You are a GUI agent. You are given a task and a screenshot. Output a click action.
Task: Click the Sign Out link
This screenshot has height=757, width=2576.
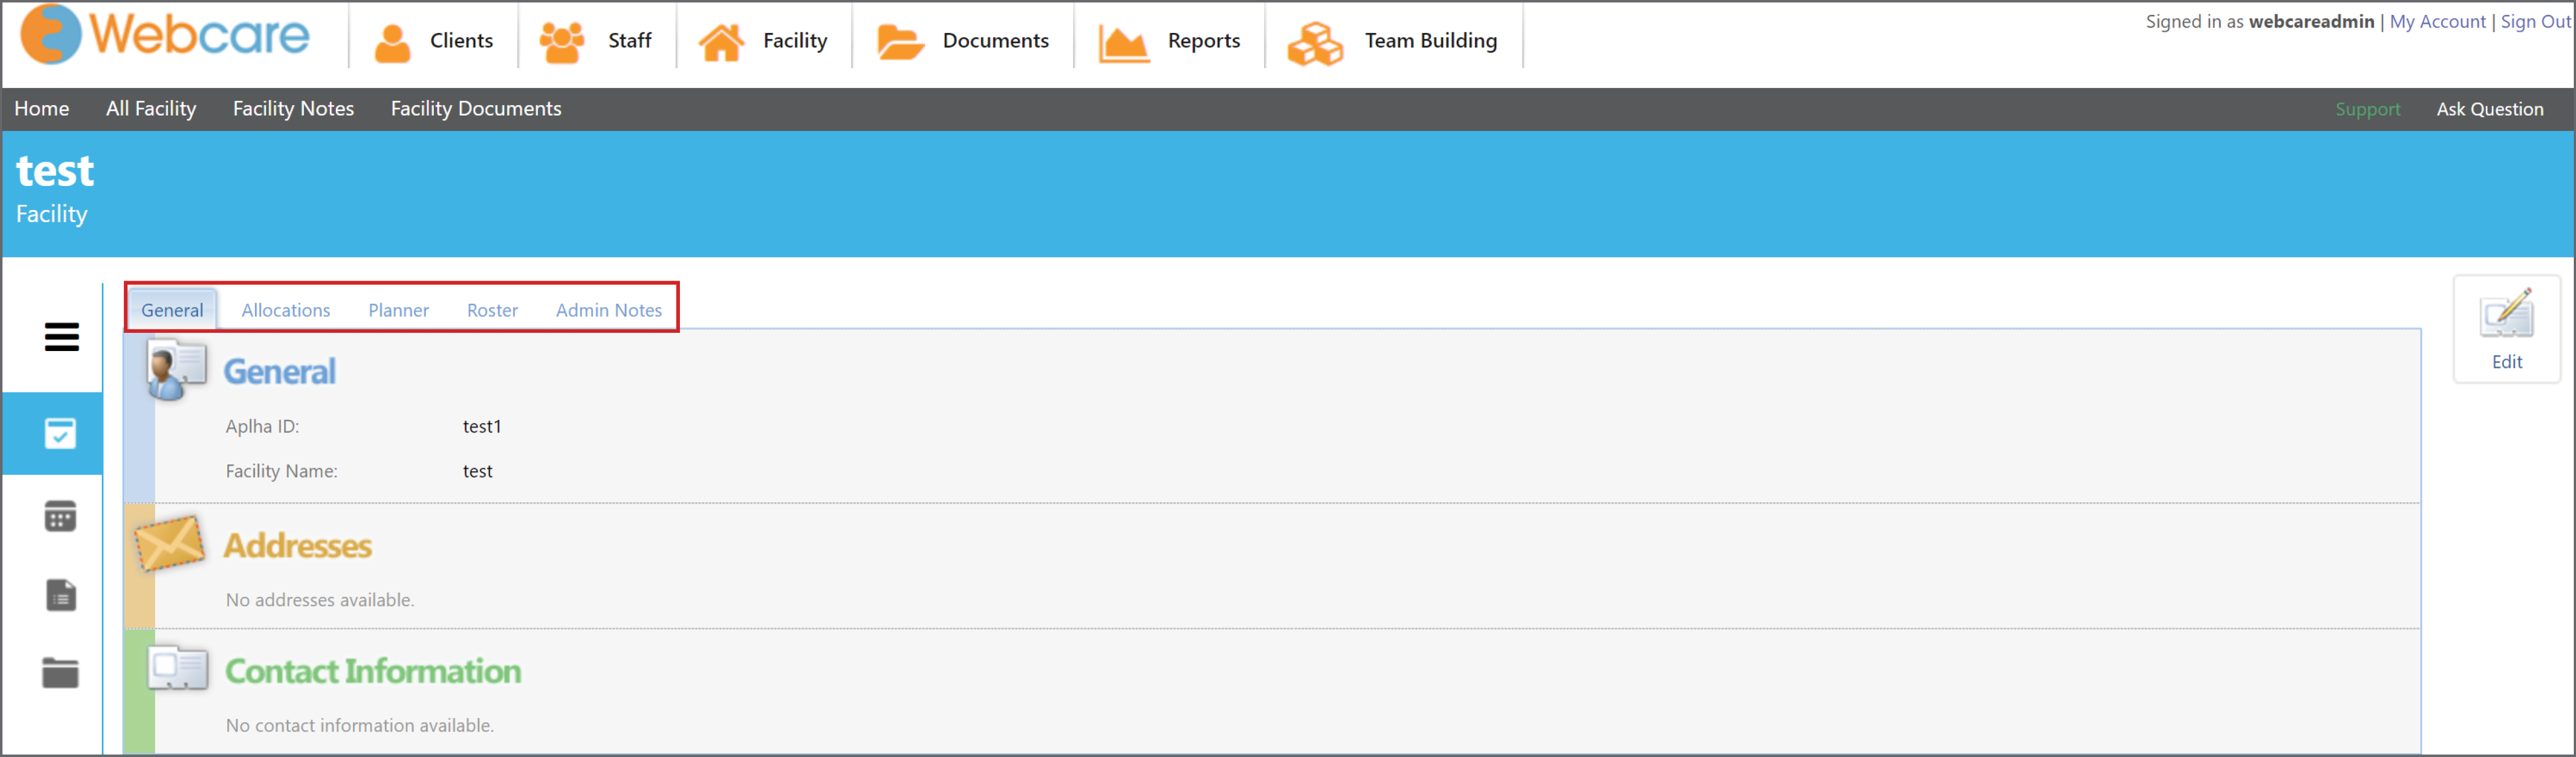(2535, 20)
